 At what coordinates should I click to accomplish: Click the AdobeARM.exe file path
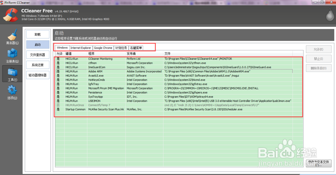[207, 71]
